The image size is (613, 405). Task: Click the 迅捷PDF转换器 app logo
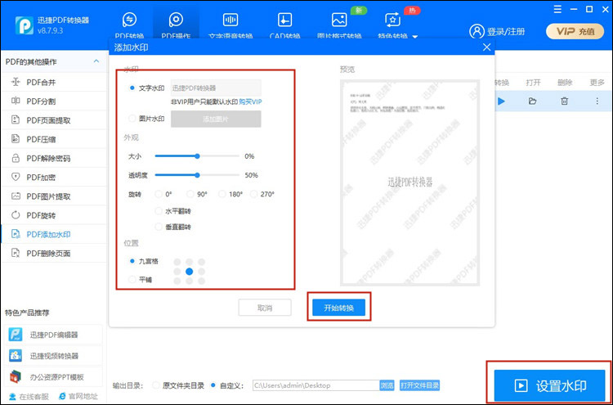click(x=25, y=25)
